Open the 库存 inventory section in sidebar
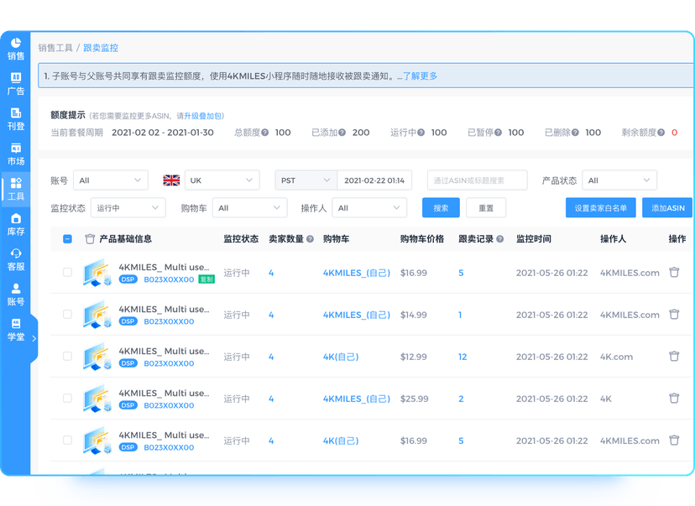 15,224
